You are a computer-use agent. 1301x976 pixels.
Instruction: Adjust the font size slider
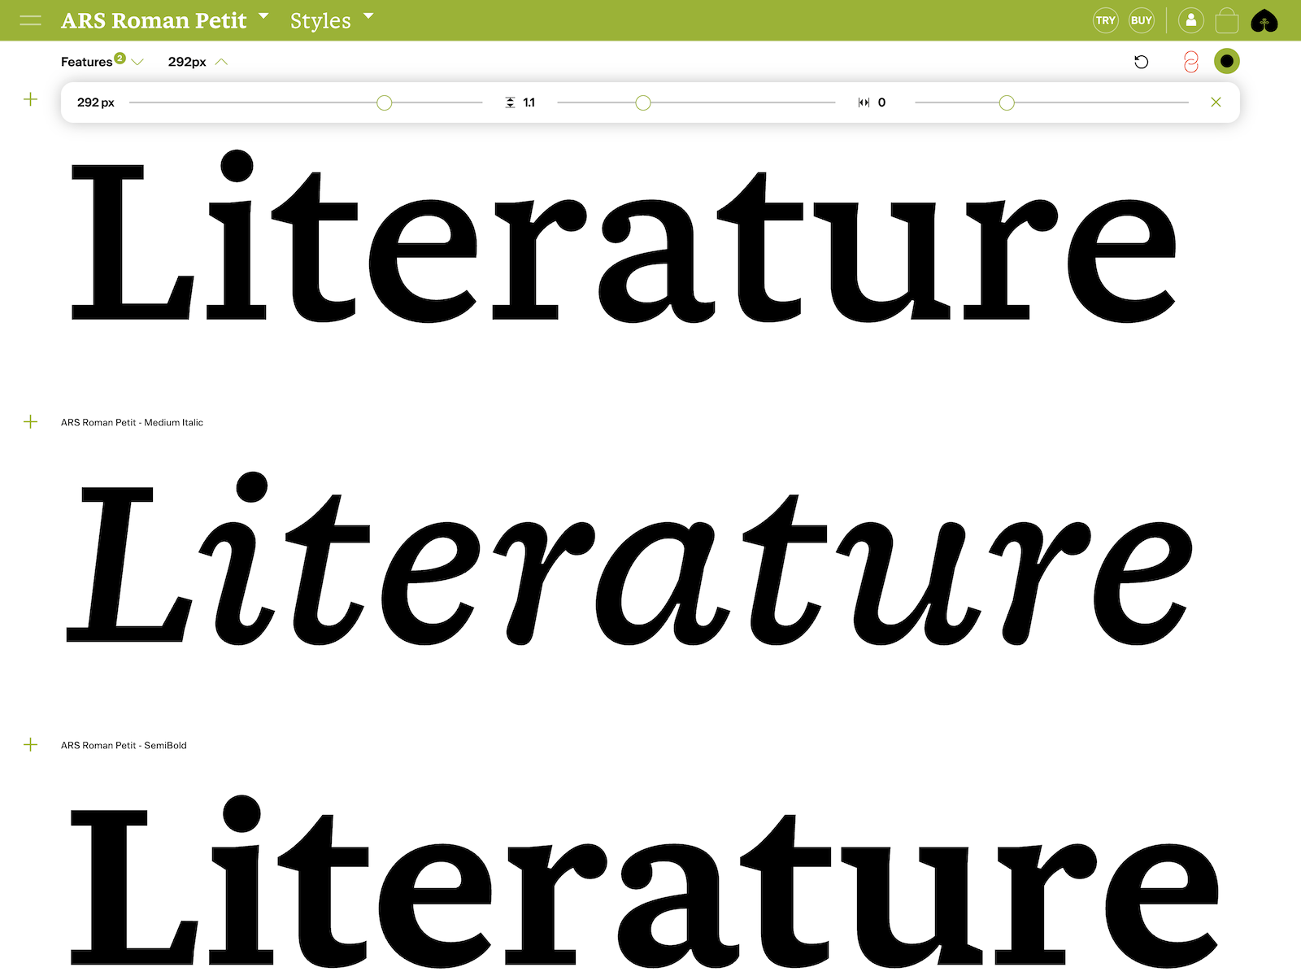click(385, 102)
